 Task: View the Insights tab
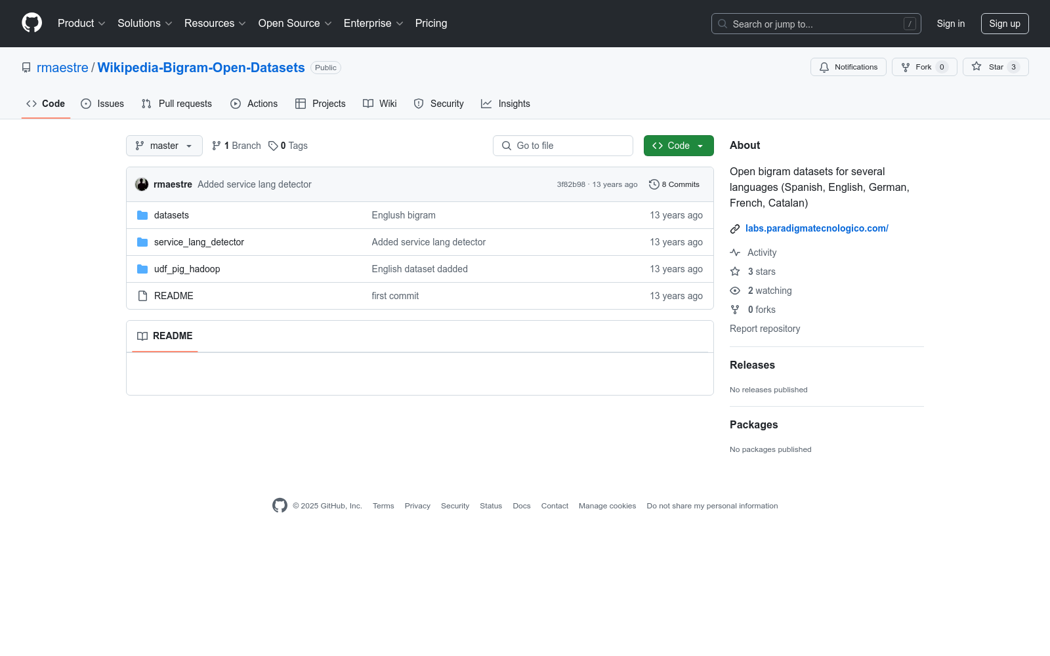[505, 104]
